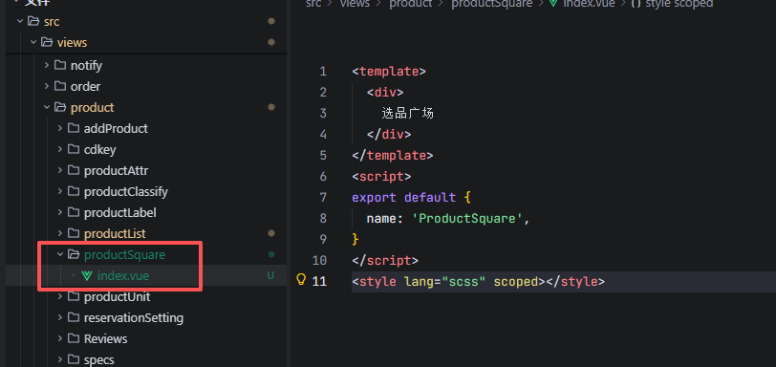776x367 pixels.
Task: Expand the productClassify folder chevron
Action: coord(60,191)
